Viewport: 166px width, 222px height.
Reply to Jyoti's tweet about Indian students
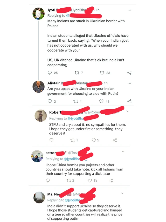point(50,73)
